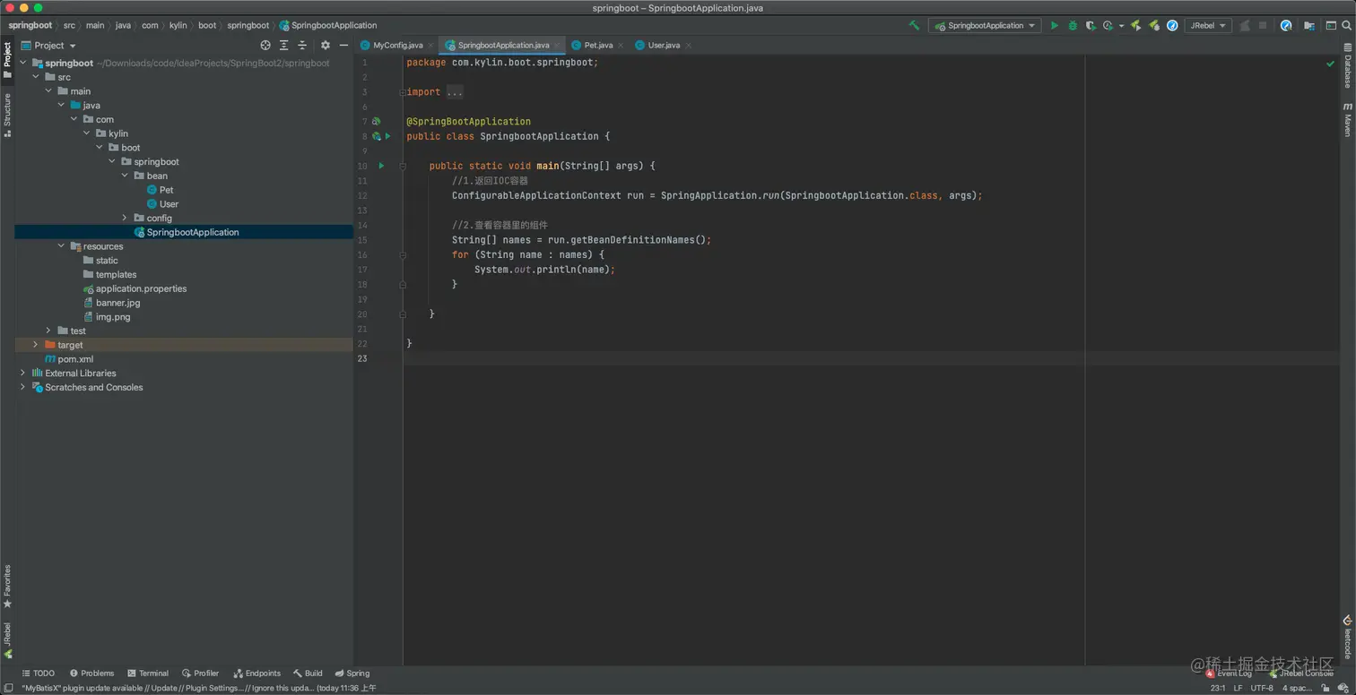Toggle the Terminal tool window
This screenshot has width=1356, height=695.
click(148, 674)
